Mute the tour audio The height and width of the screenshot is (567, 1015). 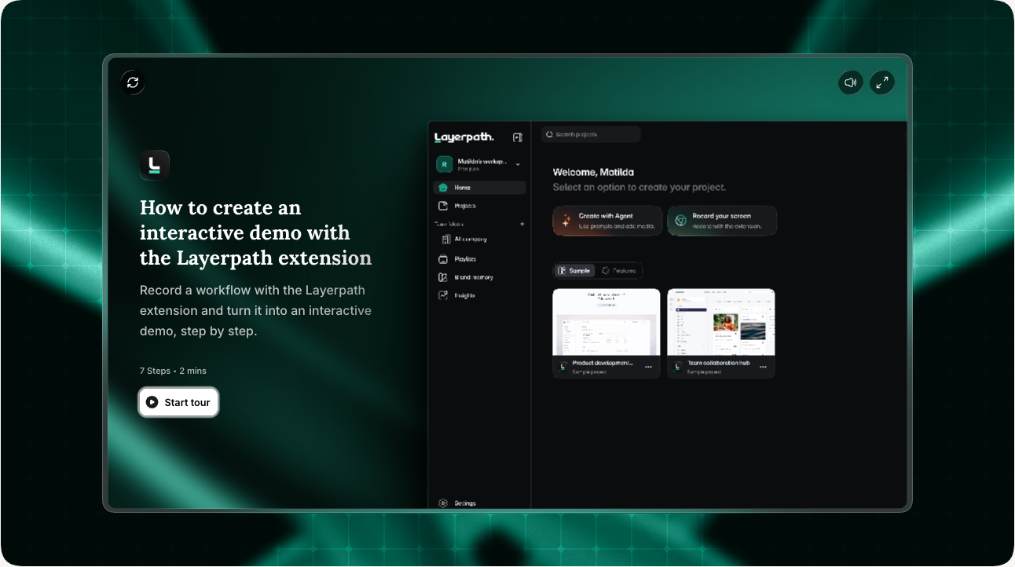click(x=851, y=82)
